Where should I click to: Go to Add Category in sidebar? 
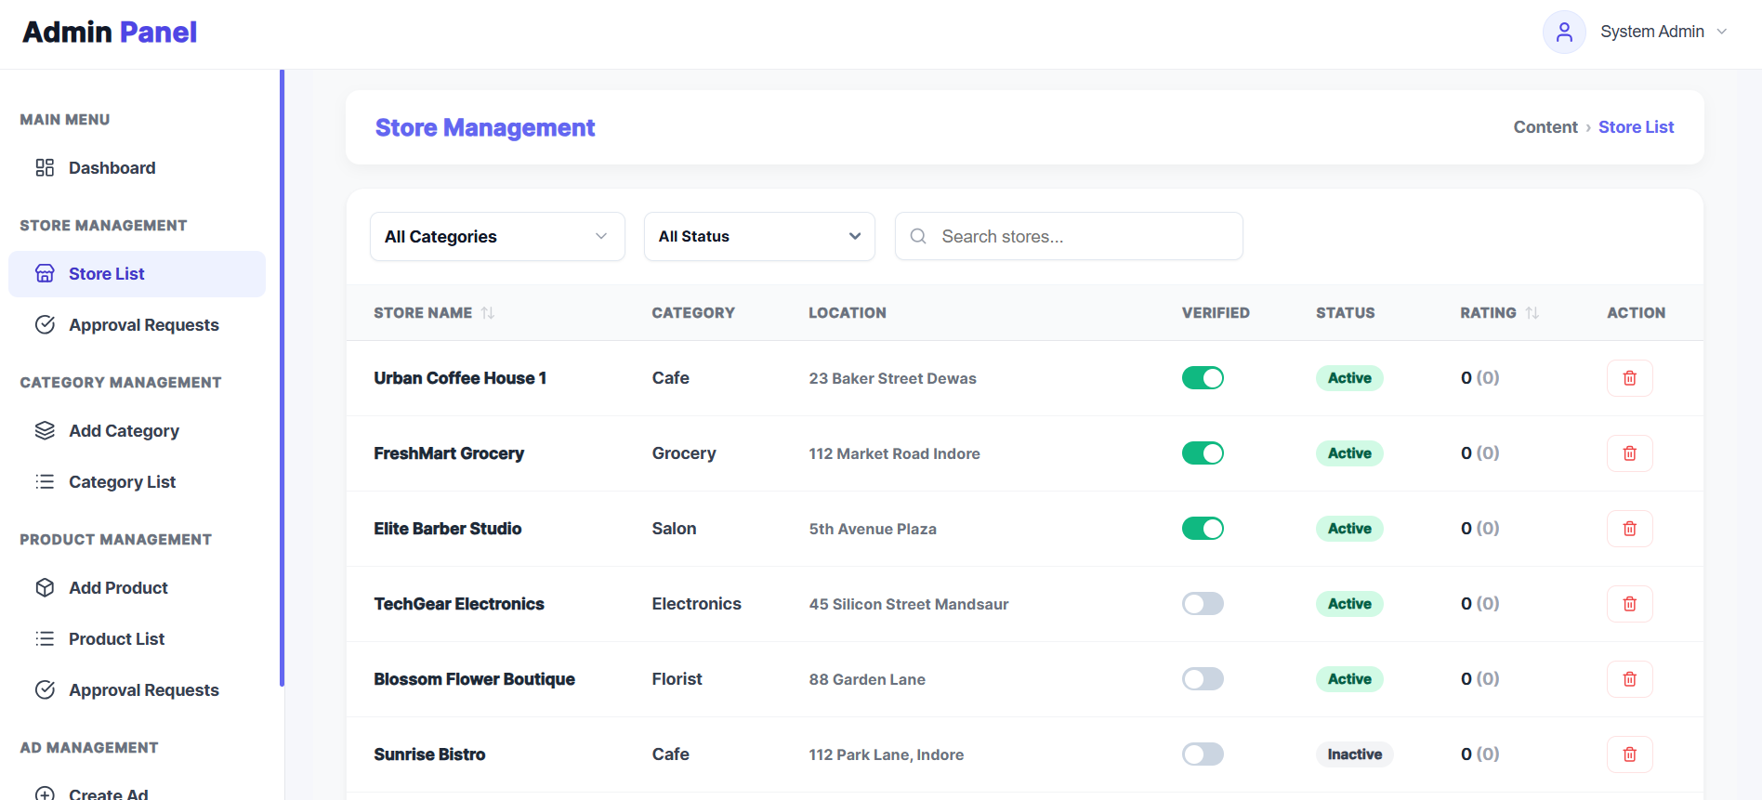[x=124, y=431]
